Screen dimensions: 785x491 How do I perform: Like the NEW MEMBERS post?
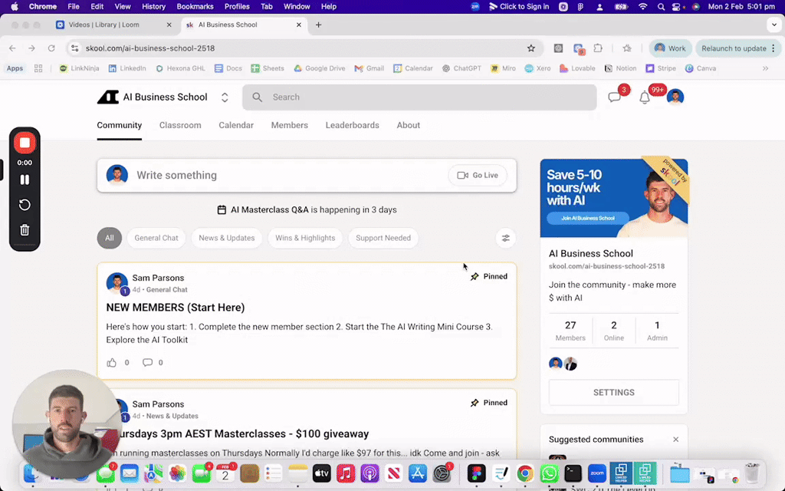(111, 362)
